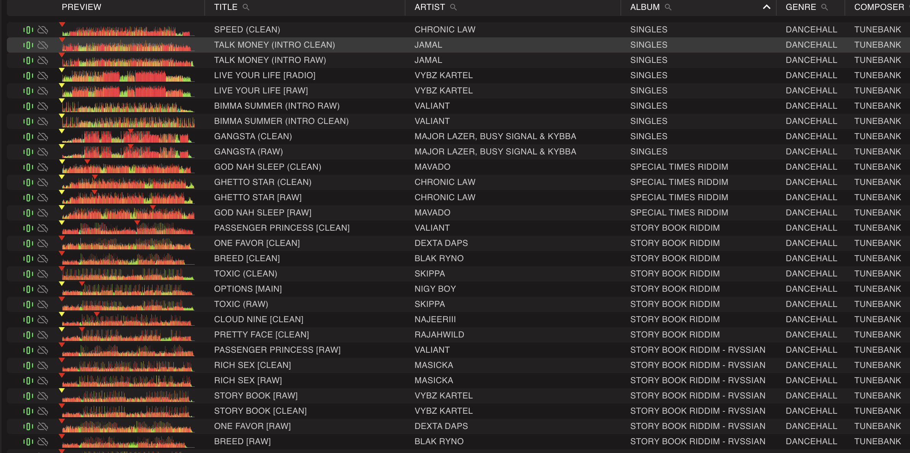
Task: Toggle cloud sync icon for BREED [RAW]
Action: (43, 442)
